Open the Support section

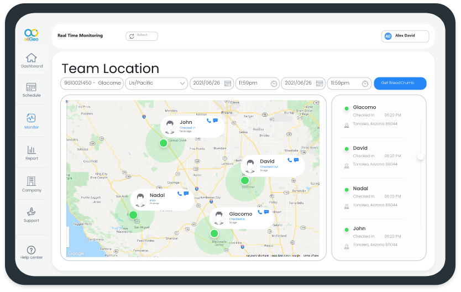click(x=32, y=215)
